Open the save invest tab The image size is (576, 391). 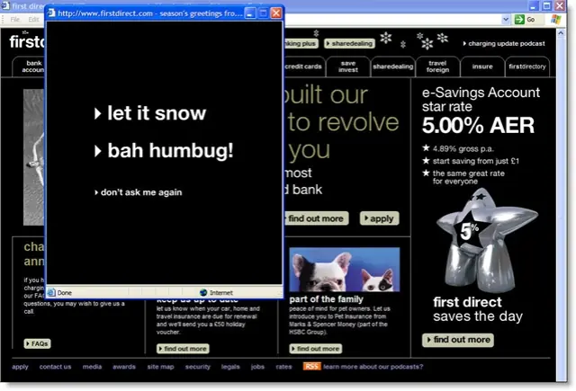pyautogui.click(x=348, y=67)
